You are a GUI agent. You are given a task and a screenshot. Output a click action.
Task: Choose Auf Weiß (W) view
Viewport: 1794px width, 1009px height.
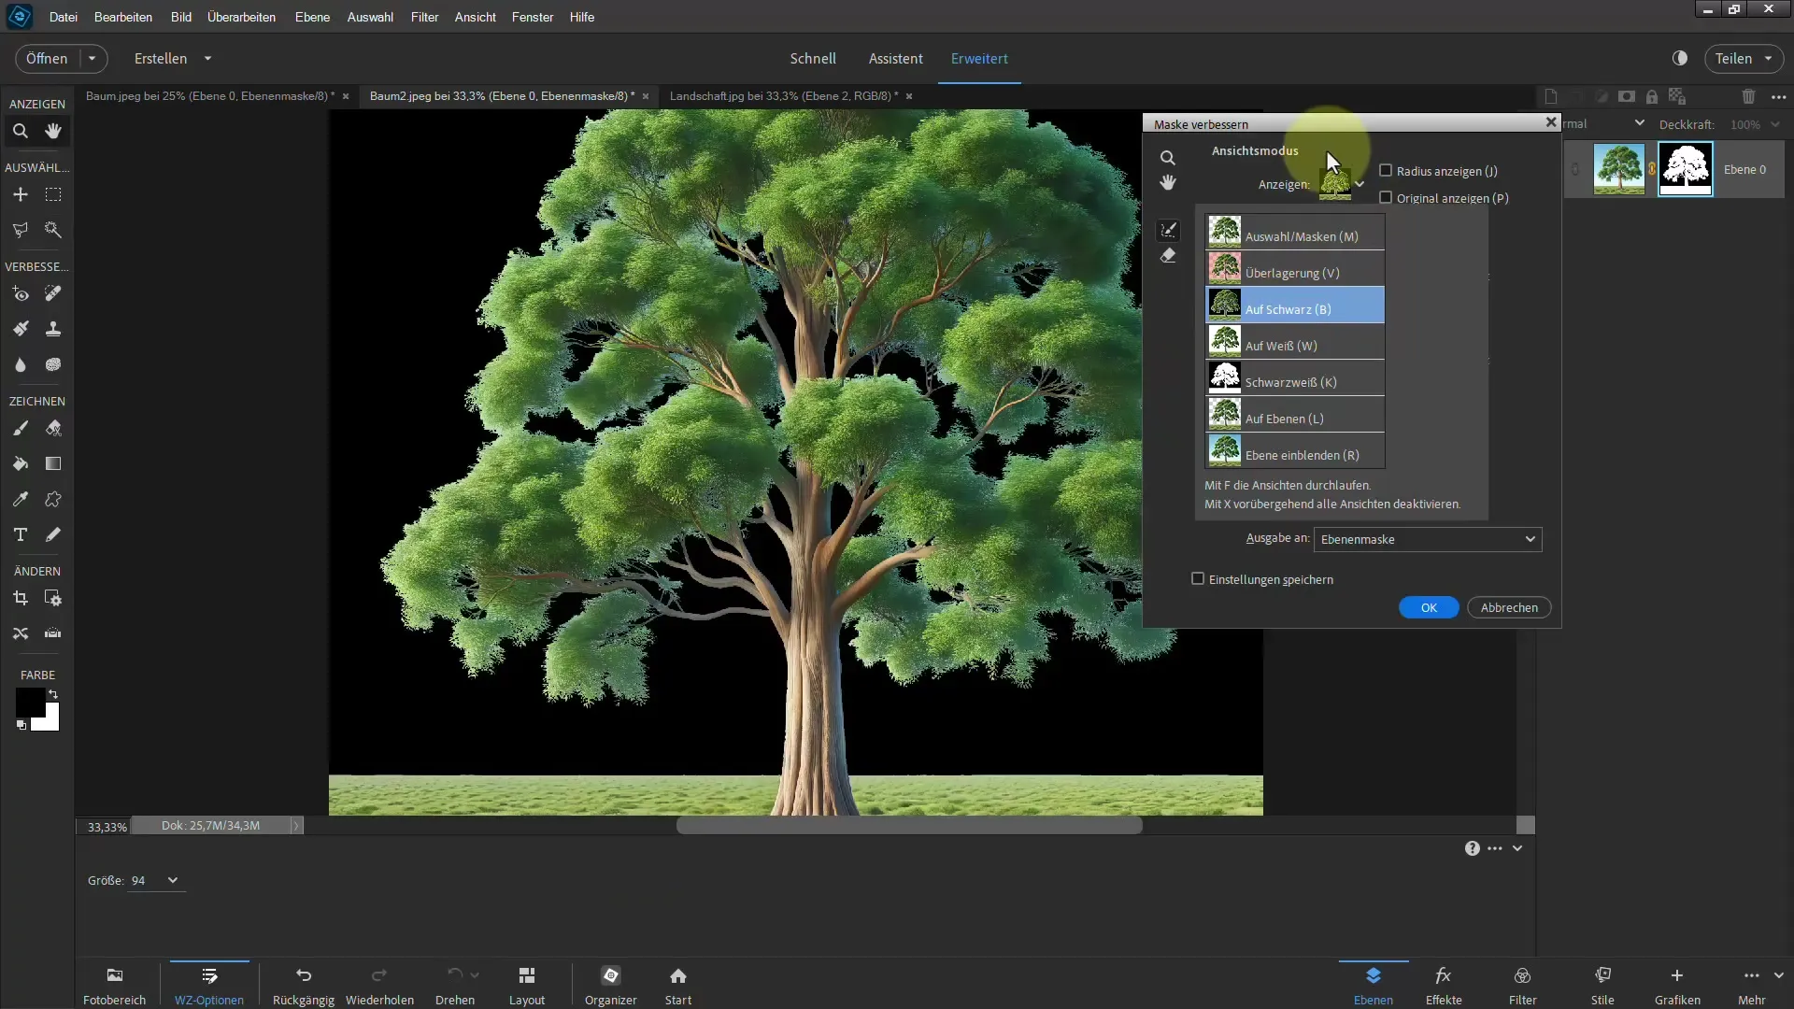[x=1295, y=341]
